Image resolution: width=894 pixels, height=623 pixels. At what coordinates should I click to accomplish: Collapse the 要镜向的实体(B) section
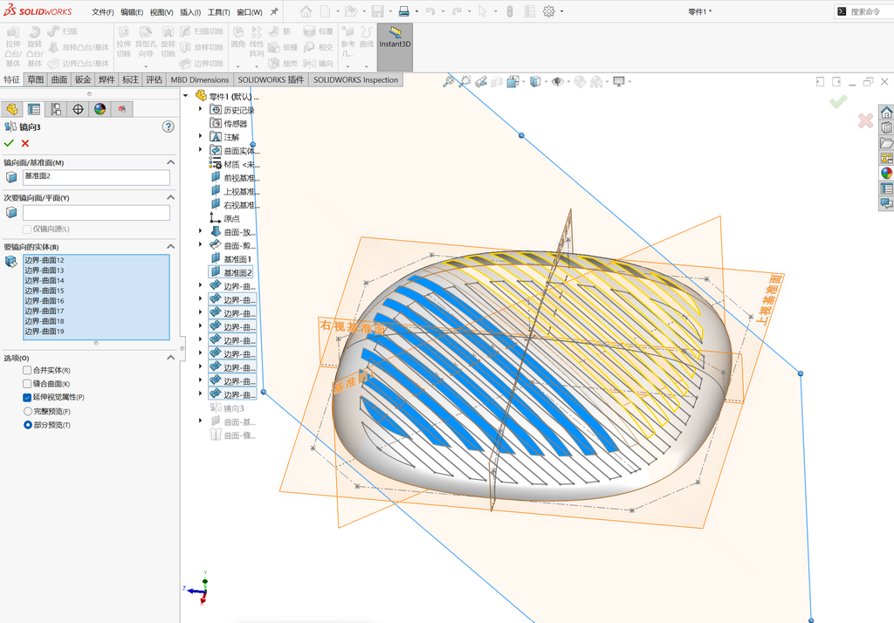(x=170, y=246)
